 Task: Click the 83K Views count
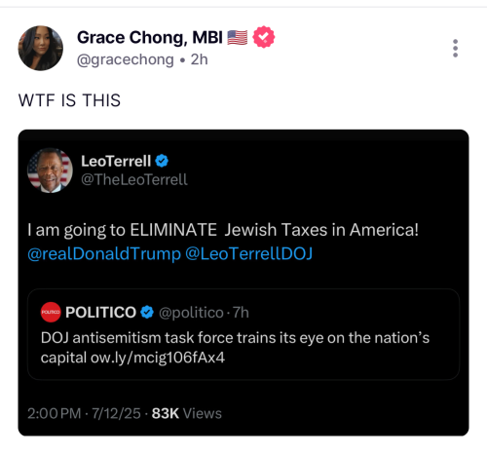point(187,413)
